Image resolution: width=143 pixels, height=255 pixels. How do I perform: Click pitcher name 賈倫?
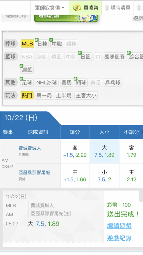[22, 179]
